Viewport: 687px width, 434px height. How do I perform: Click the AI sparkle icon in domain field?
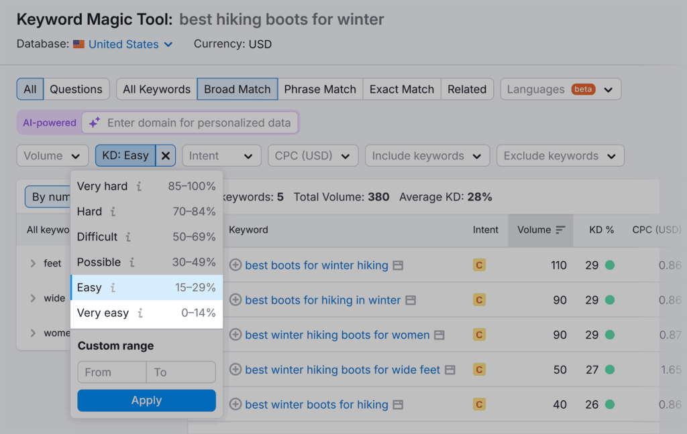(95, 123)
